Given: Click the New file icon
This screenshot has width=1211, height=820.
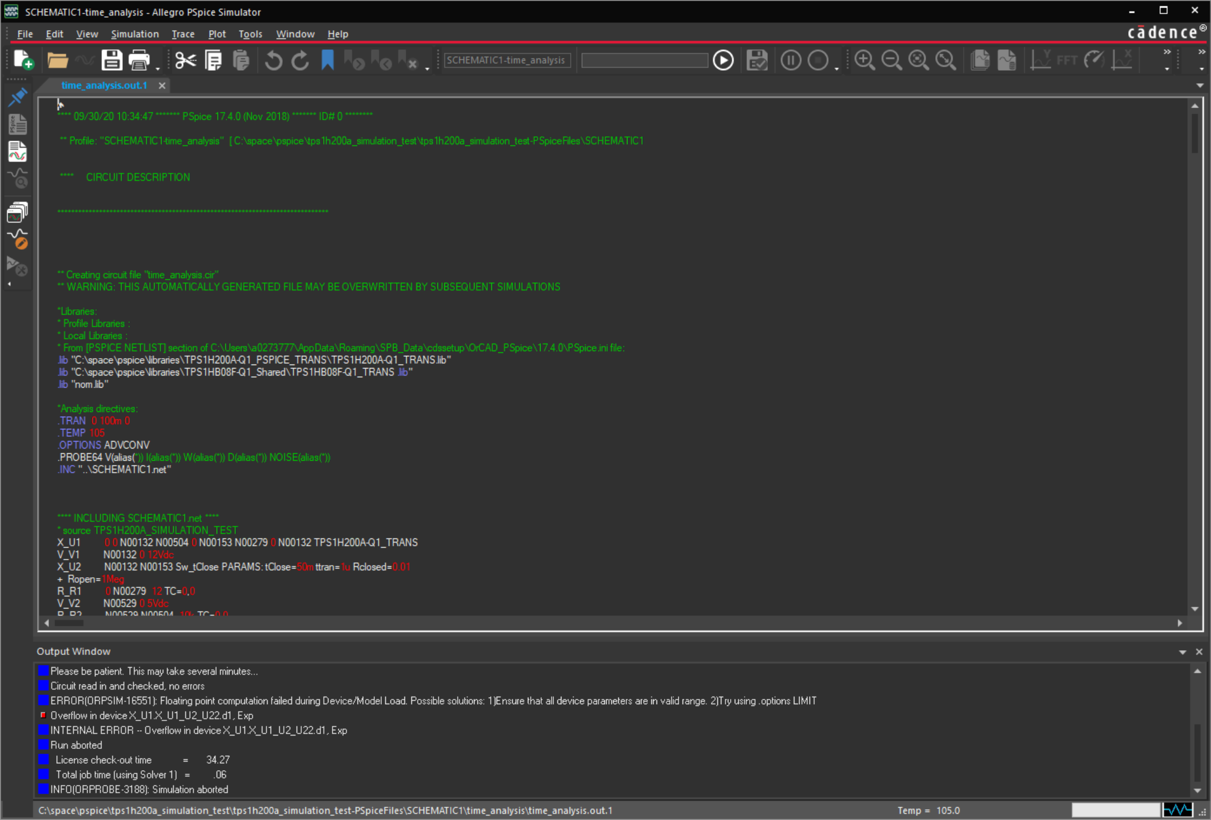Looking at the screenshot, I should tap(24, 60).
